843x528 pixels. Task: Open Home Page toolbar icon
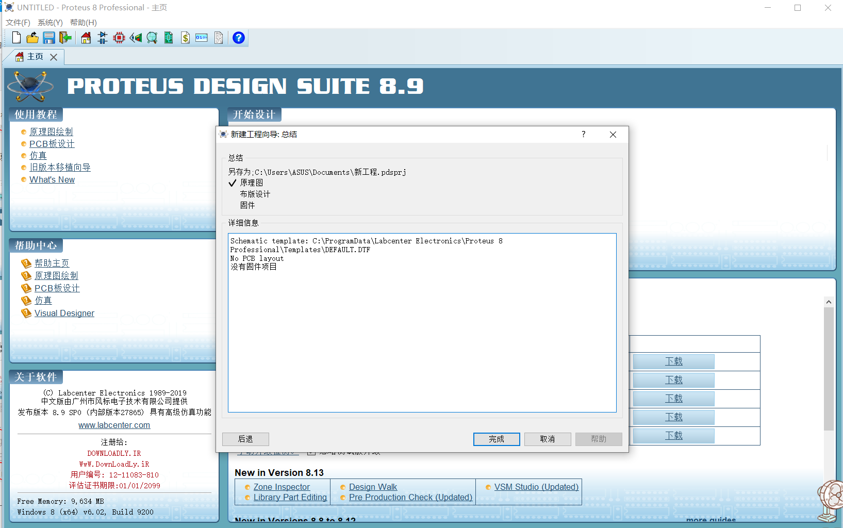86,38
